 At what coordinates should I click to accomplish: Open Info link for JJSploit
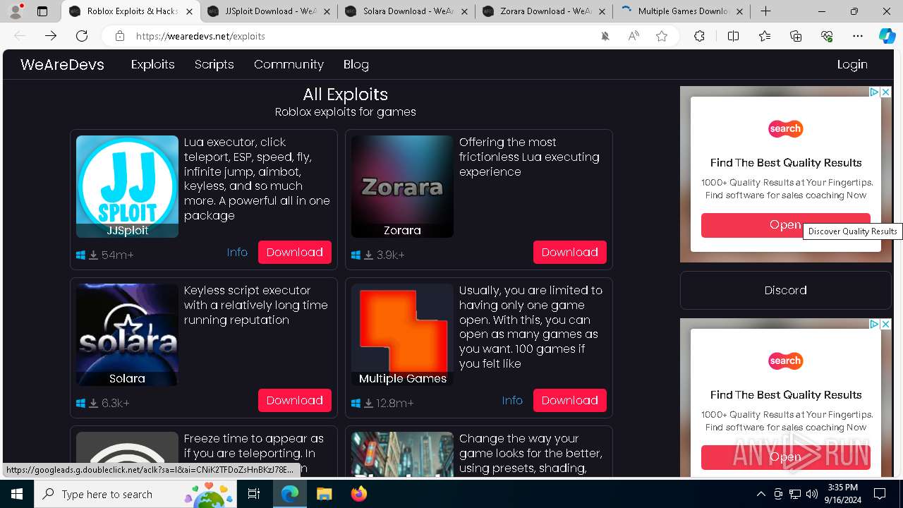pyautogui.click(x=237, y=252)
